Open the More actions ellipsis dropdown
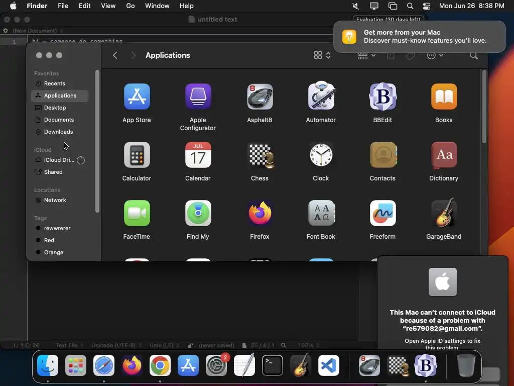514x386 pixels. pos(435,55)
